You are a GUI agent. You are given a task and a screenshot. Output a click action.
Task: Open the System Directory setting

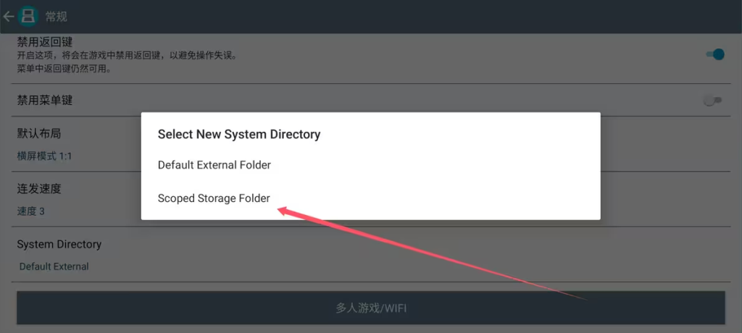click(59, 245)
